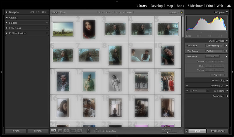Collapse the right panel group arrow

tap(233, 72)
